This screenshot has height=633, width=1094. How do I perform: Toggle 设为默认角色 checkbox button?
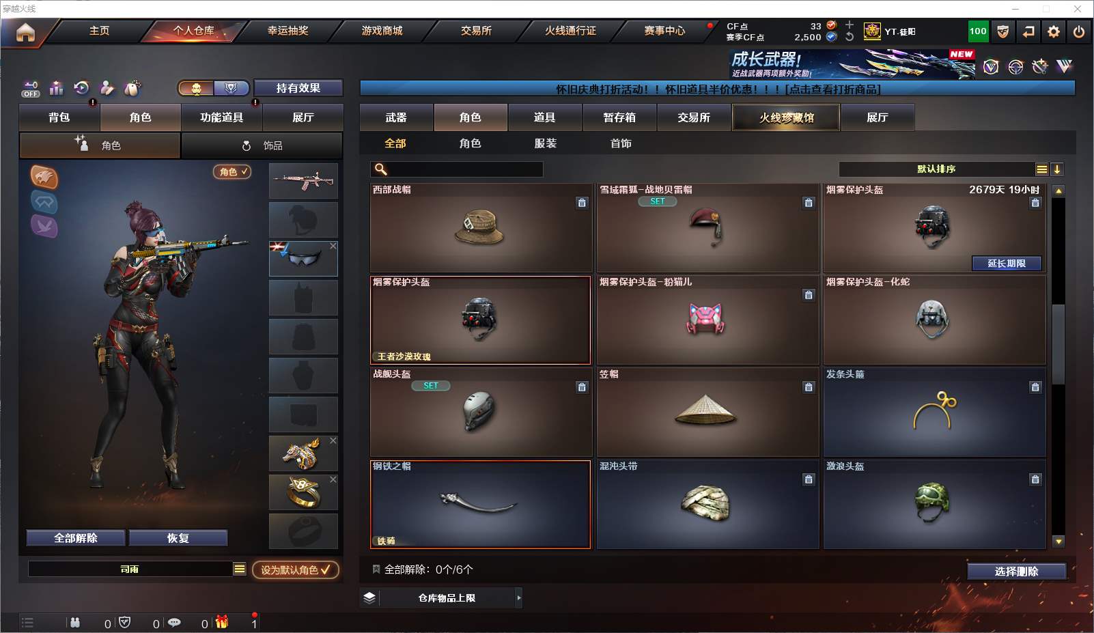[x=296, y=569]
